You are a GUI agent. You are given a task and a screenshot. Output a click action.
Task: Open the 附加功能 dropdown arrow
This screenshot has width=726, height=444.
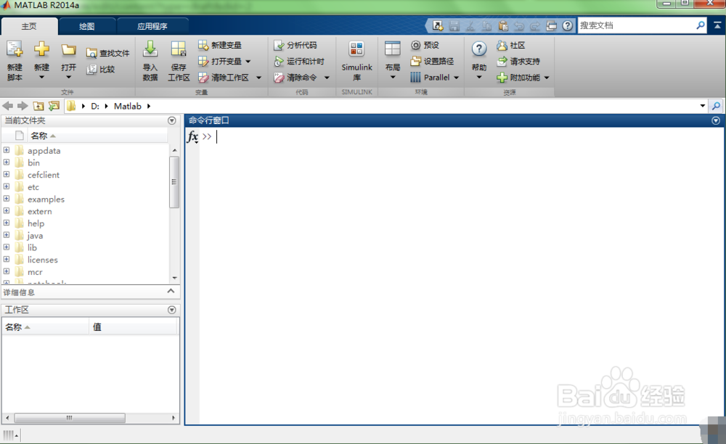click(547, 78)
